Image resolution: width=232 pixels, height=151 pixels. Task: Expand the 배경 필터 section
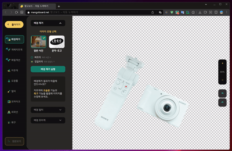48,110
